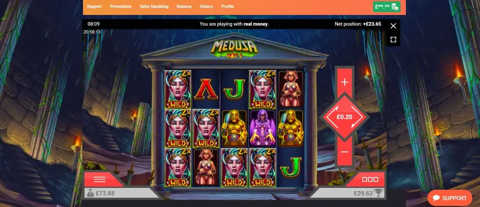
Task: Open the Balance menu item
Action: 184,7
